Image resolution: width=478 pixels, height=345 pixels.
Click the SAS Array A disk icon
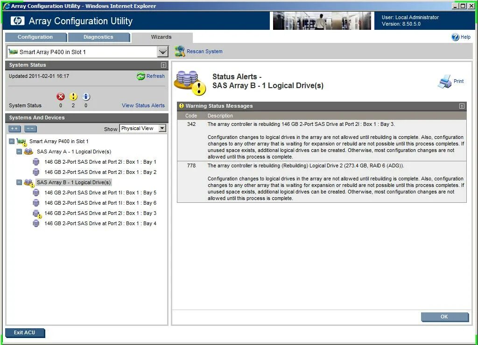click(x=28, y=152)
